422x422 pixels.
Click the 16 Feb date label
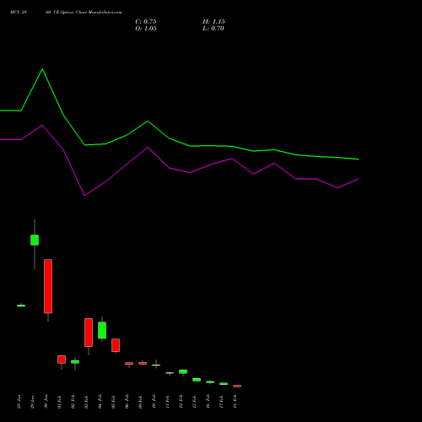(208, 402)
